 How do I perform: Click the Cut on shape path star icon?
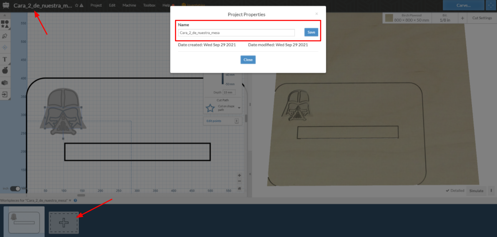[x=210, y=108]
